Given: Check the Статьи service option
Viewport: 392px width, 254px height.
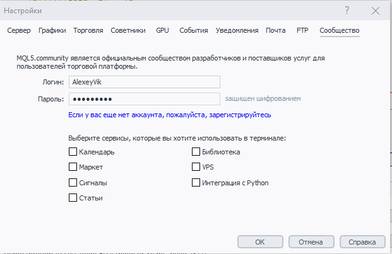Looking at the screenshot, I should pos(73,198).
